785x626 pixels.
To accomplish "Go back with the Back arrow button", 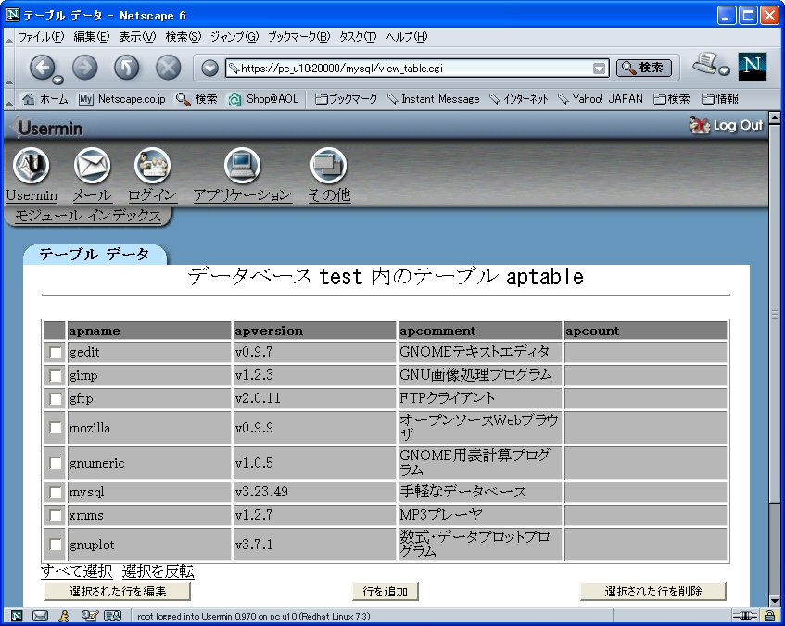I will coord(42,67).
